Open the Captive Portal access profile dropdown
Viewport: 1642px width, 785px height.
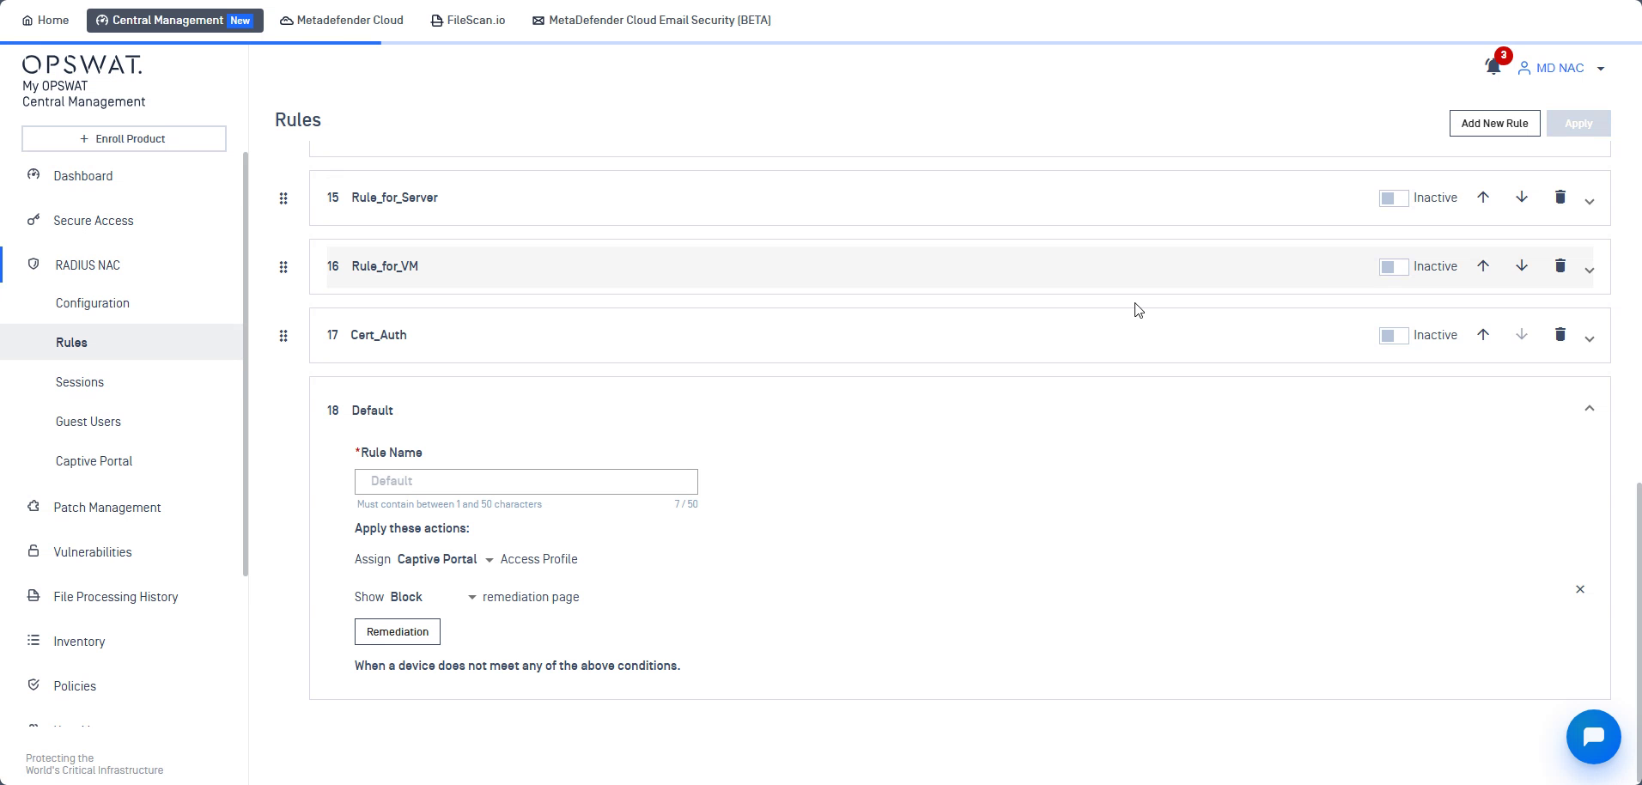tap(445, 559)
